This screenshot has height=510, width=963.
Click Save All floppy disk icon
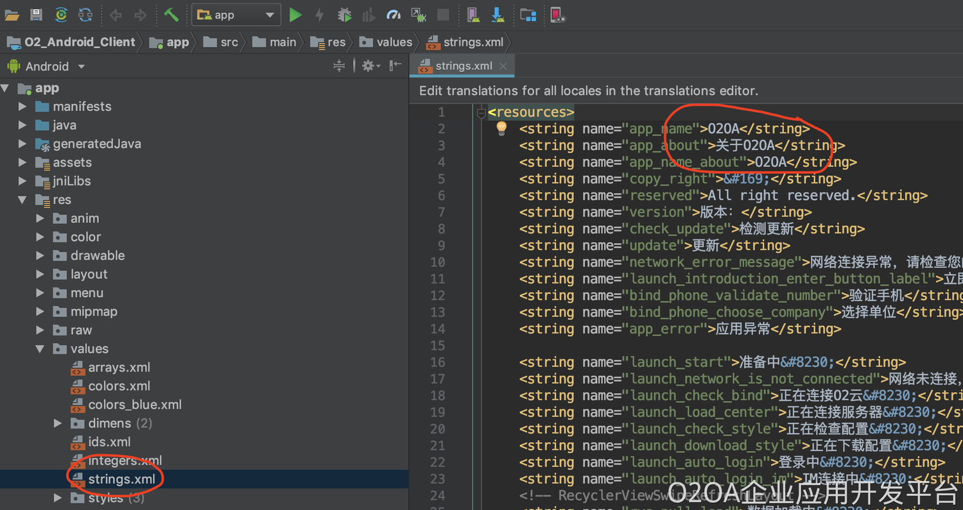37,15
